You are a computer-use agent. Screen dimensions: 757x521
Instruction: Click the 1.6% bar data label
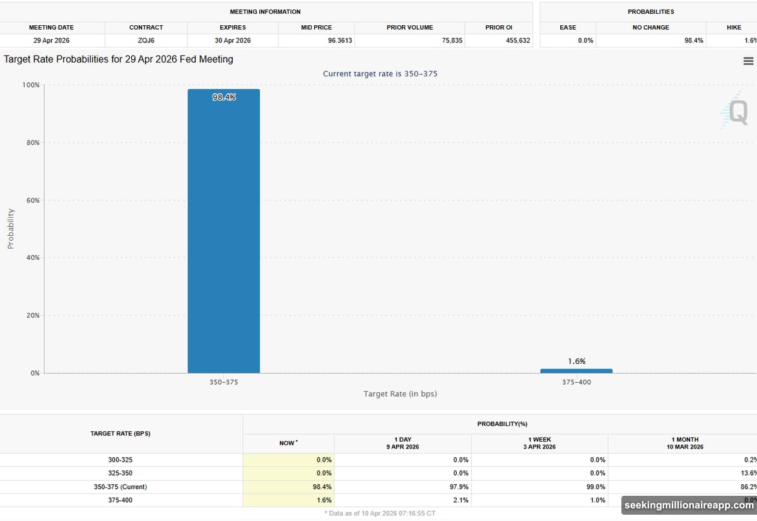click(576, 361)
